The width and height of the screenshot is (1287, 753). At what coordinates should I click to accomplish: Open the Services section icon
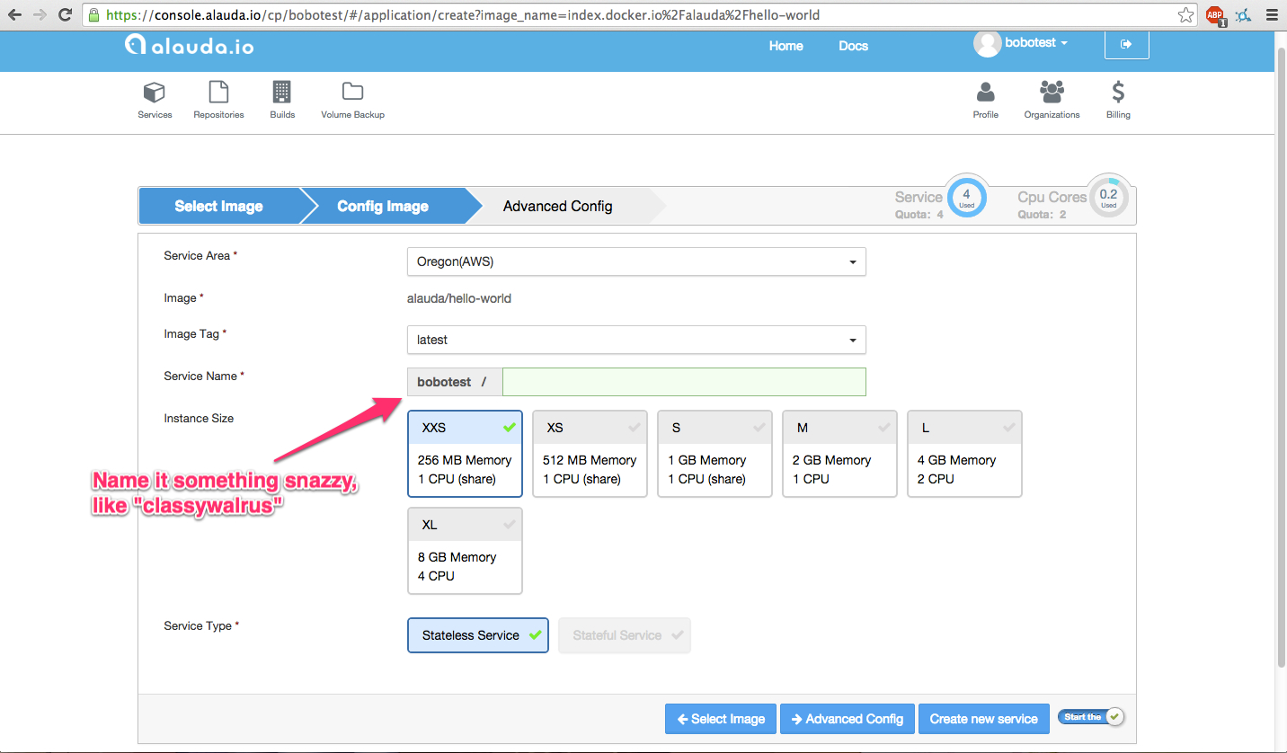coord(155,93)
